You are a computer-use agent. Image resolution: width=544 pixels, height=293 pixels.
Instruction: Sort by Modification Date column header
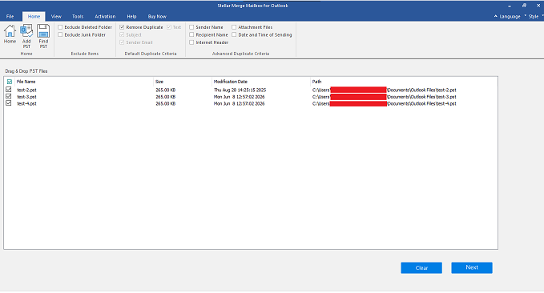[x=231, y=82]
